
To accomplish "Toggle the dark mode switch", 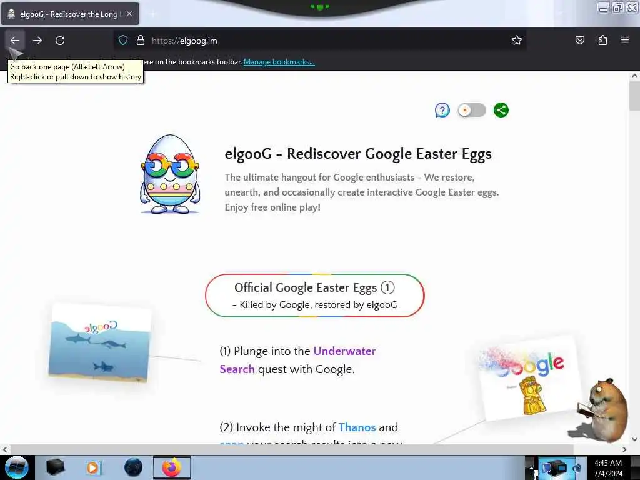I will tap(472, 110).
